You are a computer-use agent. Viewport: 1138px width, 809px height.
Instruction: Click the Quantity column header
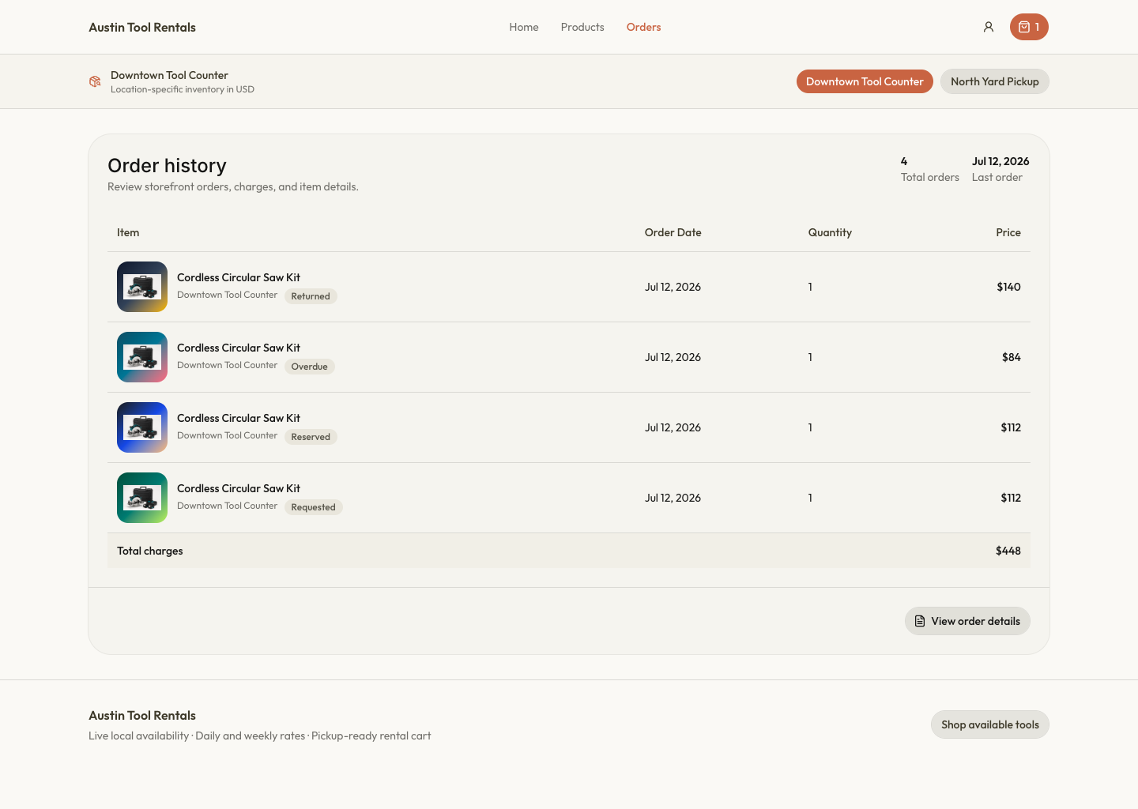click(830, 232)
